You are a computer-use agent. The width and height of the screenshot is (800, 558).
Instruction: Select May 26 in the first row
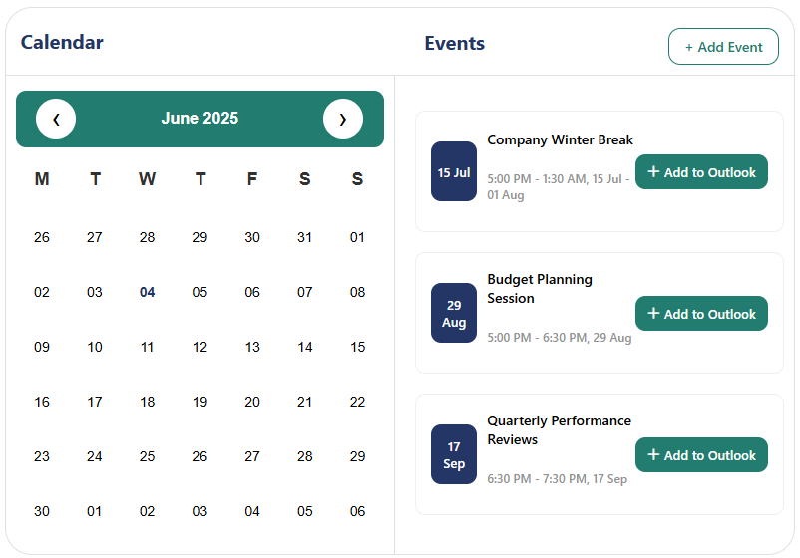(42, 237)
